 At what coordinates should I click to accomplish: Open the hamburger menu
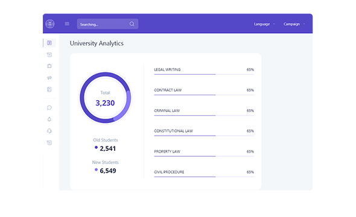click(67, 24)
